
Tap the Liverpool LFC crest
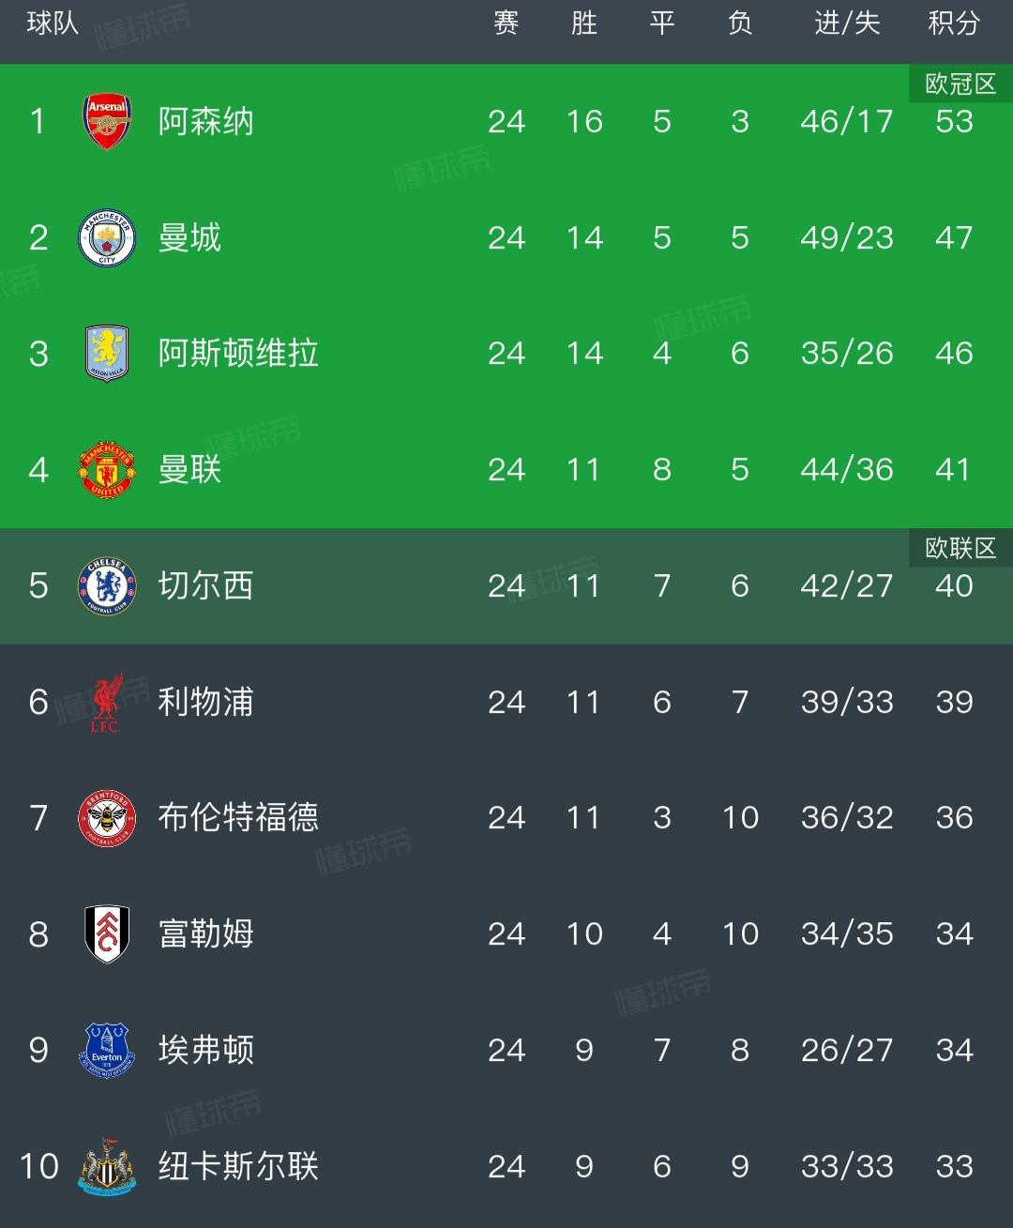click(x=107, y=702)
